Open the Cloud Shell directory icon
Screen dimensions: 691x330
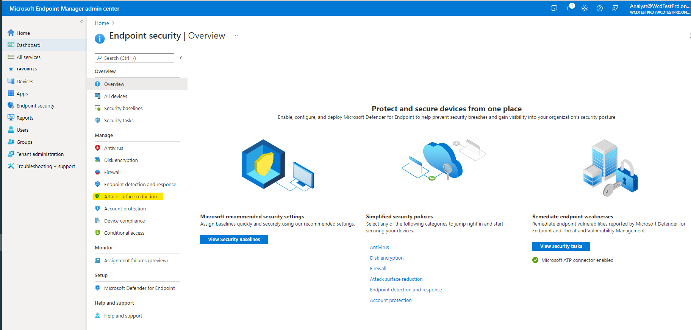coord(554,8)
